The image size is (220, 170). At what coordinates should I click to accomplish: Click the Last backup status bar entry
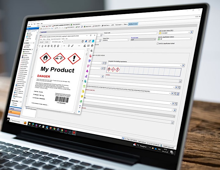pos(149,143)
